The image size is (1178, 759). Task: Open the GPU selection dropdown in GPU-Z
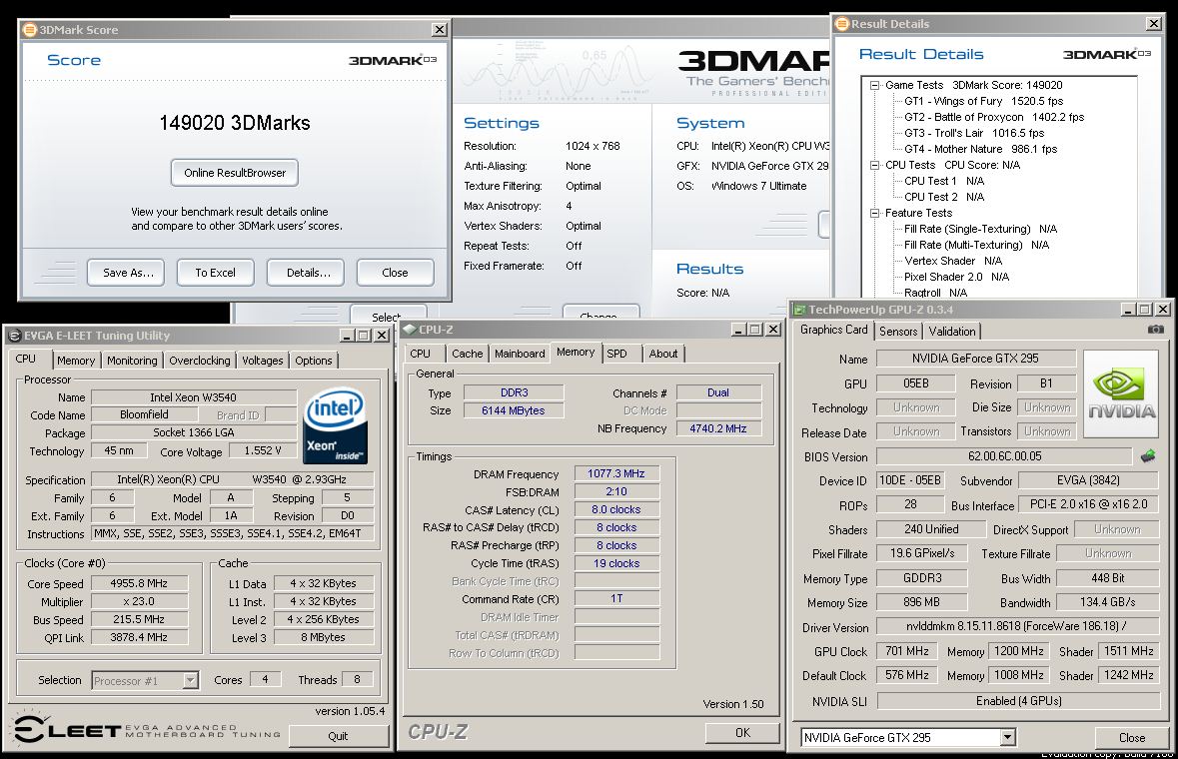[1007, 738]
